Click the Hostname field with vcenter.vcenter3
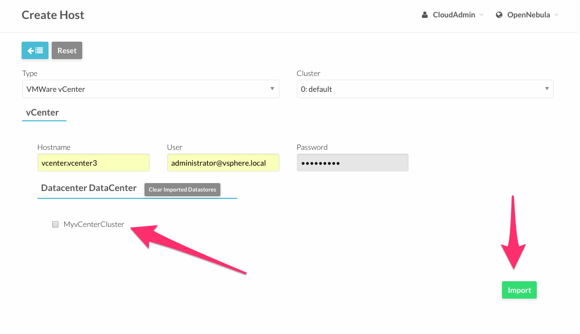 click(x=93, y=163)
